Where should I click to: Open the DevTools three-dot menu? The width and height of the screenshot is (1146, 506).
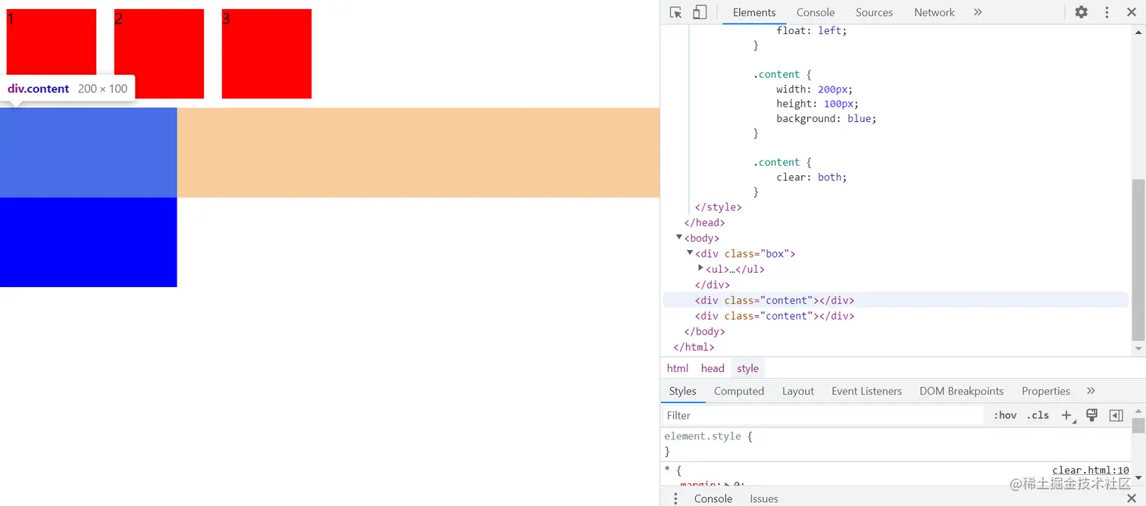click(1107, 12)
